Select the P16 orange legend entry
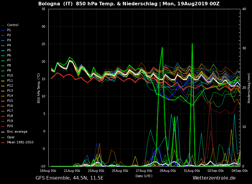252x184 pixels. coord(10,106)
